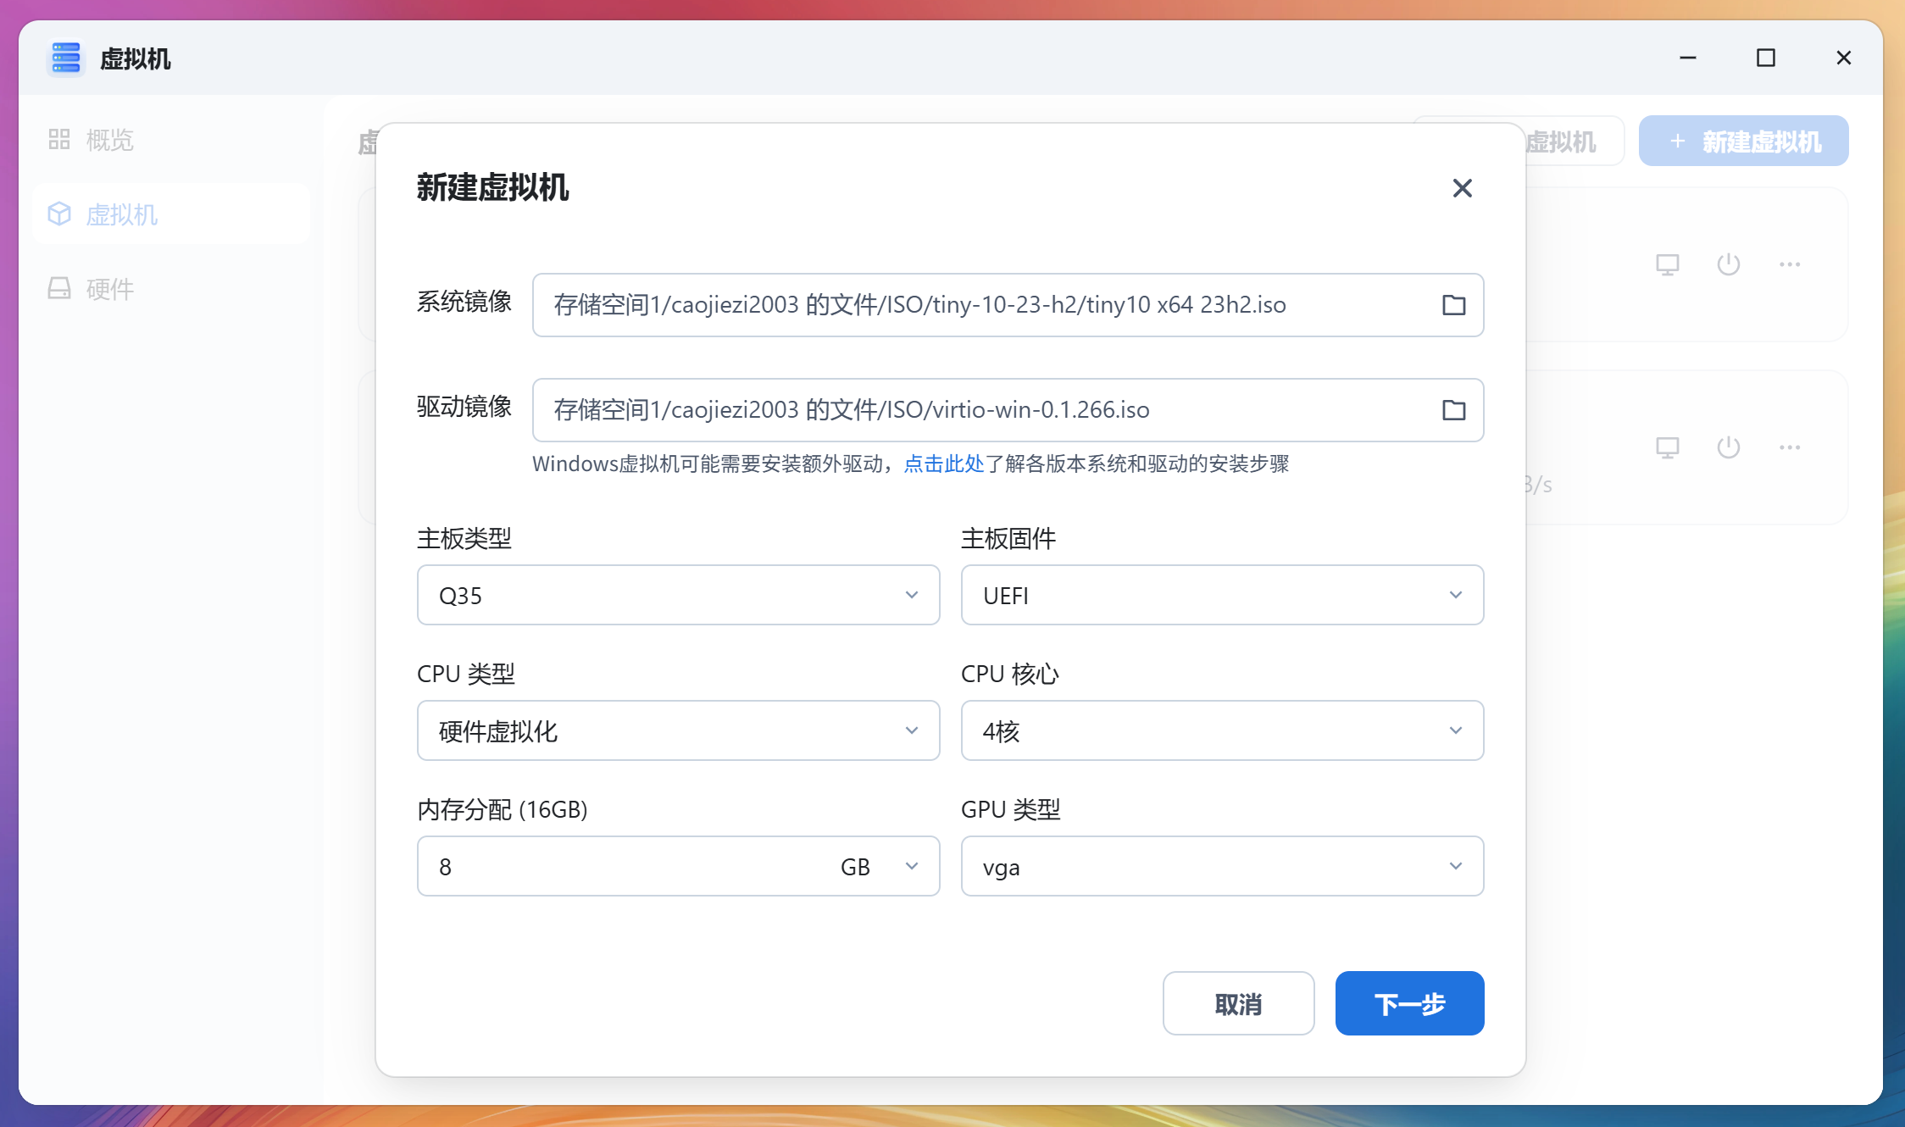Click the 点击此处 driver guide link

pos(943,464)
